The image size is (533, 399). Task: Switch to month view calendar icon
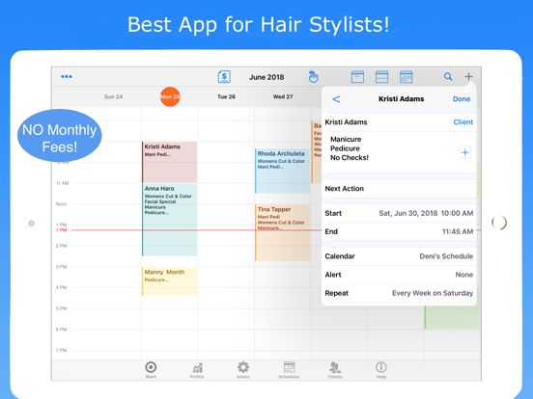coord(406,77)
